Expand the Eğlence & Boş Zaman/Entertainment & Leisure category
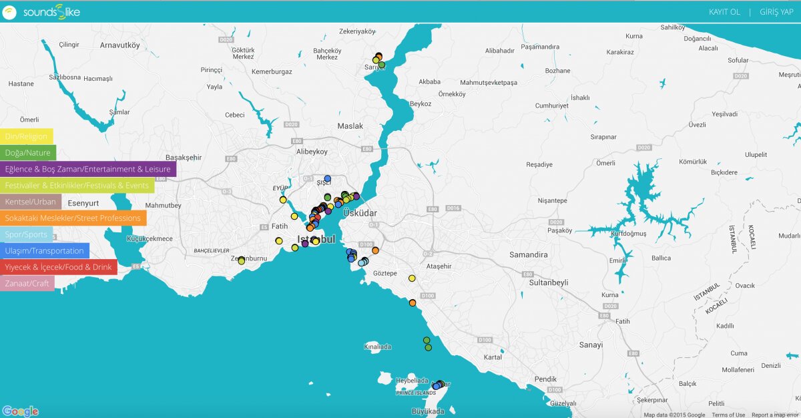The image size is (801, 418). click(x=87, y=169)
